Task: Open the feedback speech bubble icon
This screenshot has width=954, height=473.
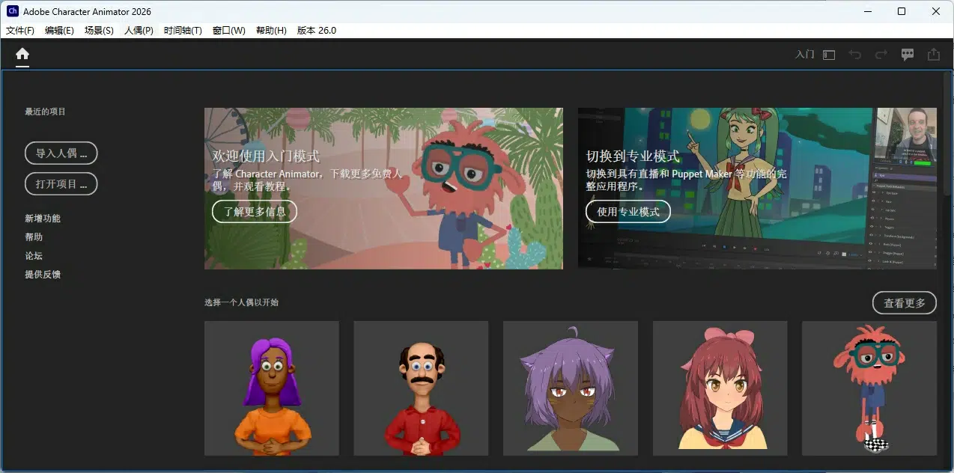Action: click(907, 54)
